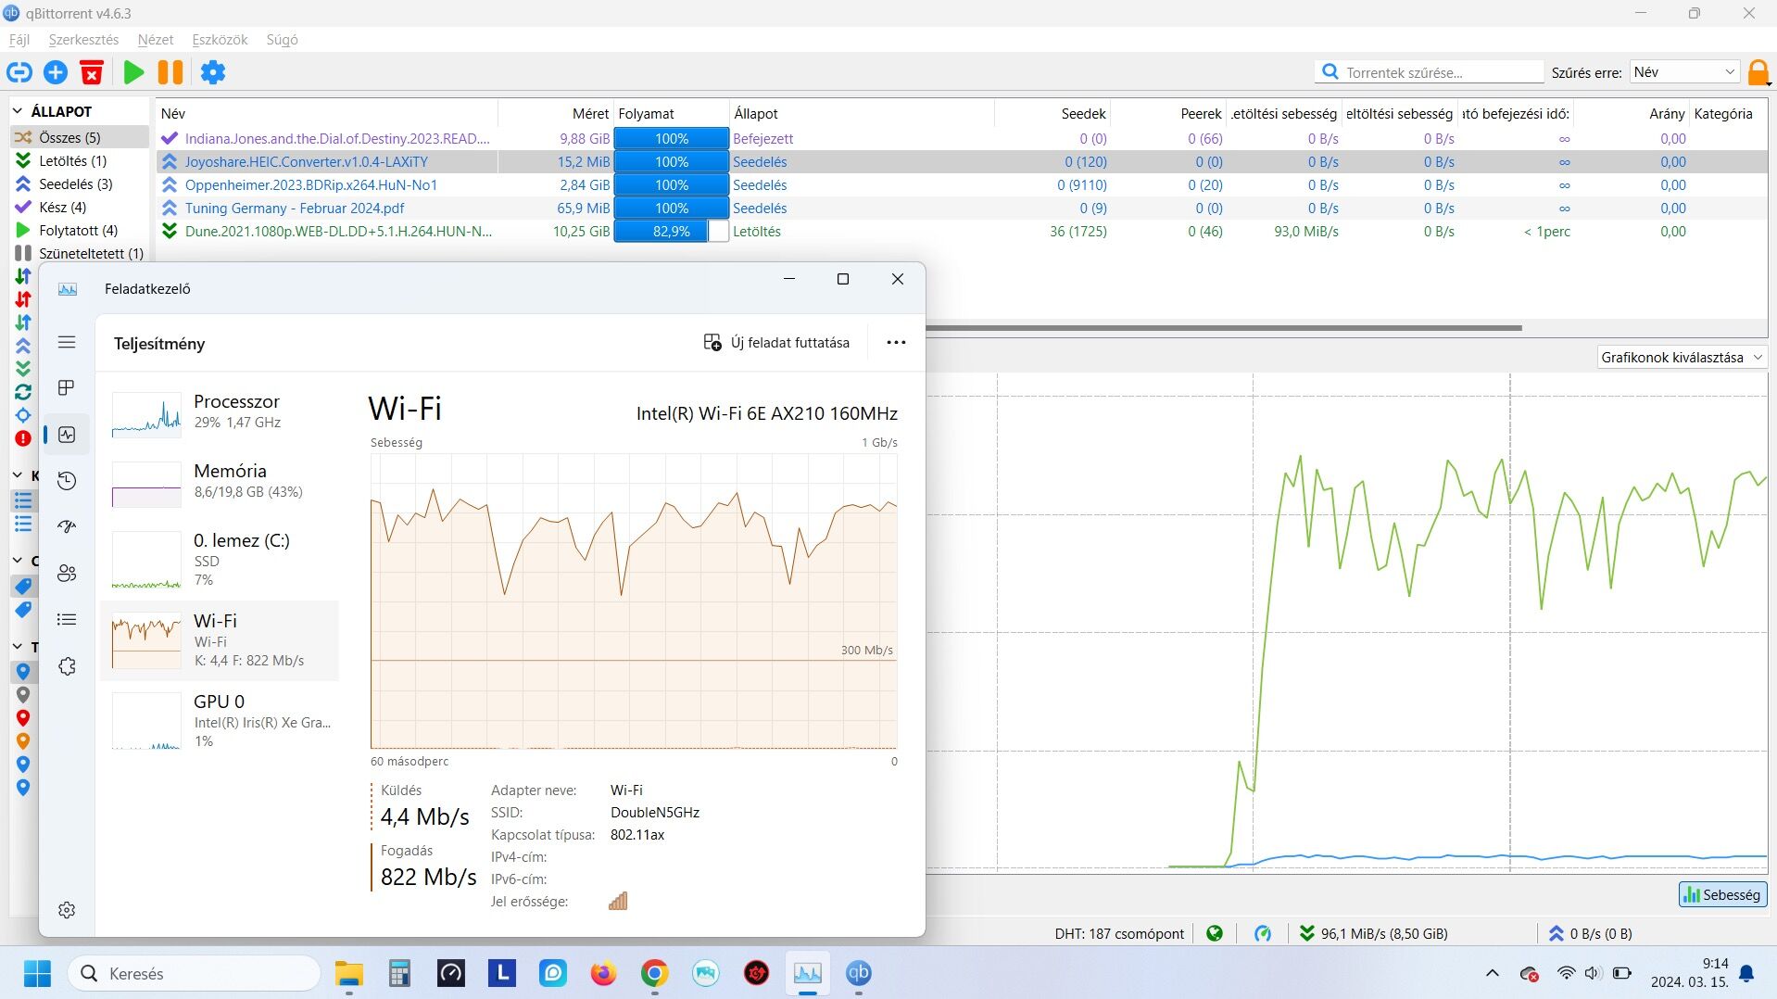This screenshot has height=999, width=1777.
Task: Select Letöltés (1) status filter
Action: (x=80, y=160)
